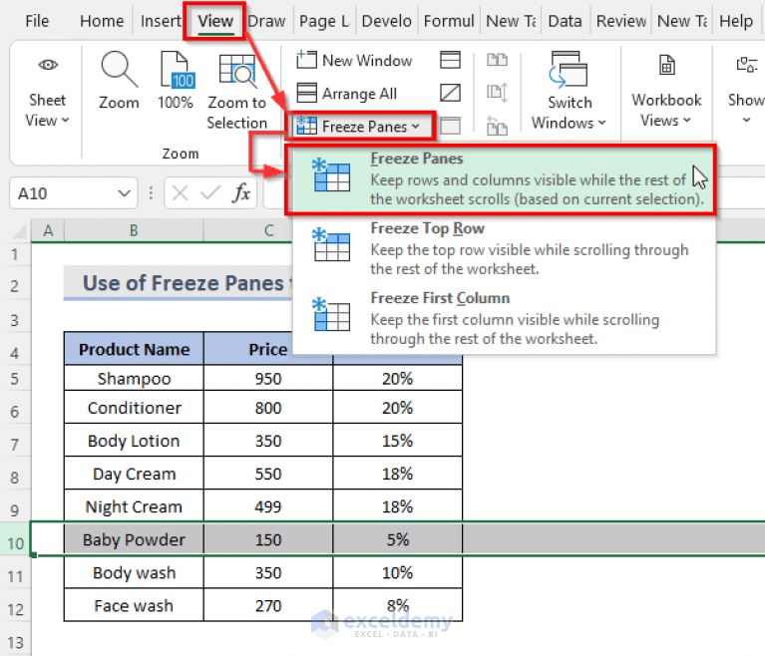Open a New Window
Viewport: 765px width, 656px height.
point(355,61)
